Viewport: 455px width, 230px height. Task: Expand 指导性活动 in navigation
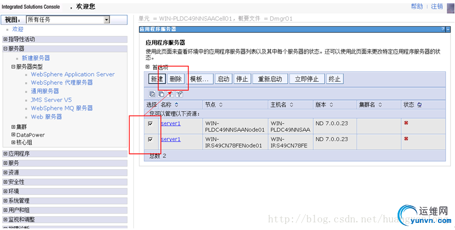click(x=5, y=39)
